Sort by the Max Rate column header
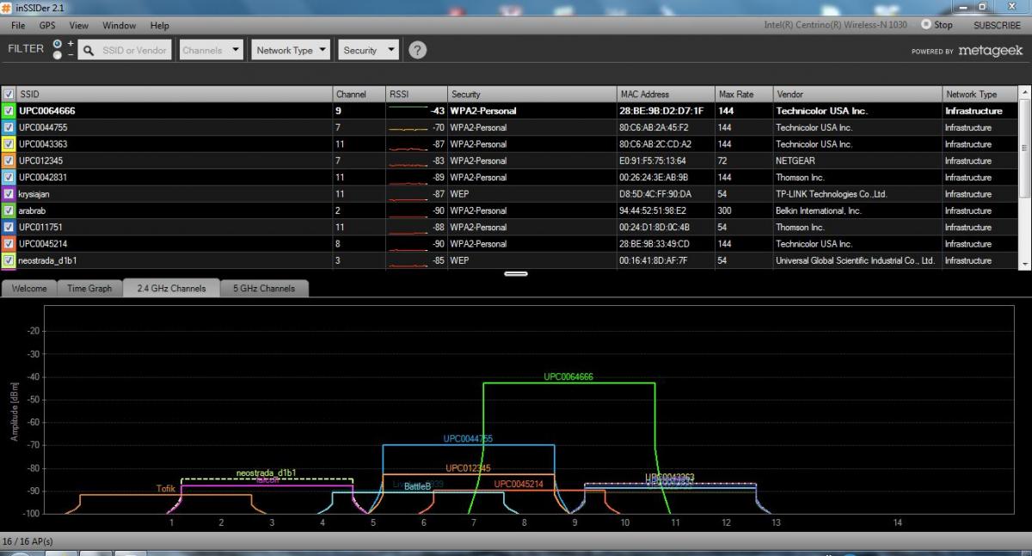The width and height of the screenshot is (1032, 556). (743, 94)
